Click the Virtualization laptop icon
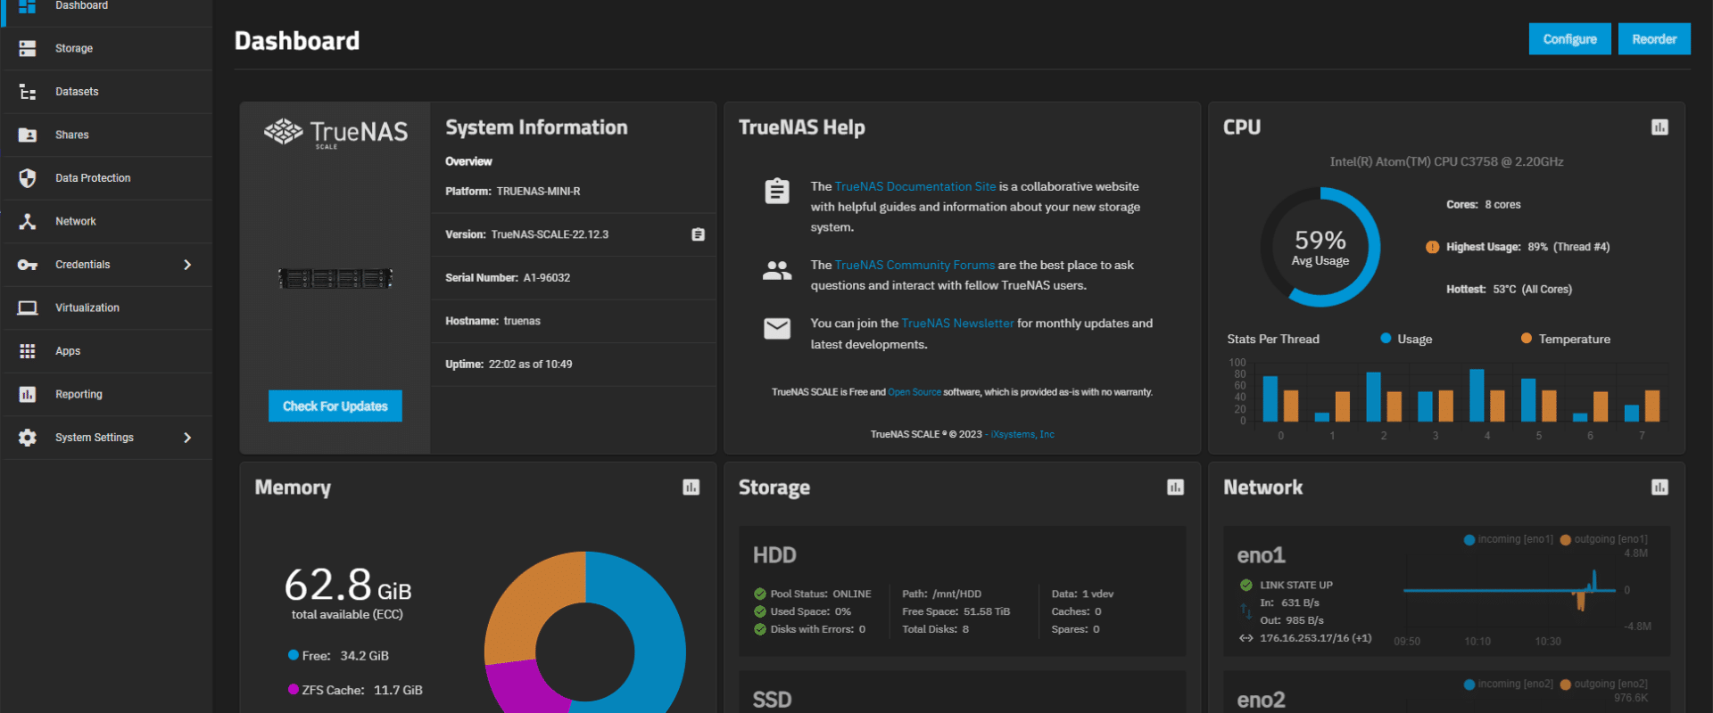The height and width of the screenshot is (713, 1713). coord(28,307)
